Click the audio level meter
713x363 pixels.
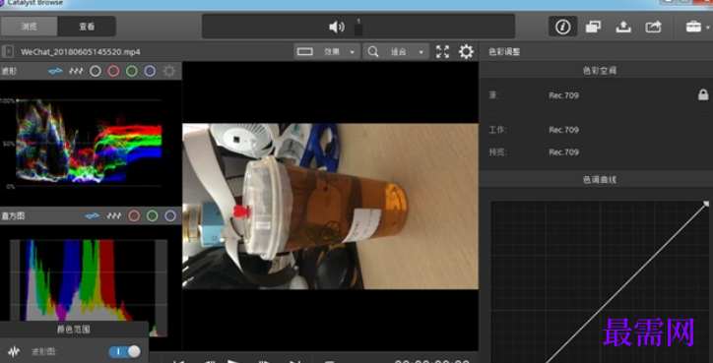[358, 28]
